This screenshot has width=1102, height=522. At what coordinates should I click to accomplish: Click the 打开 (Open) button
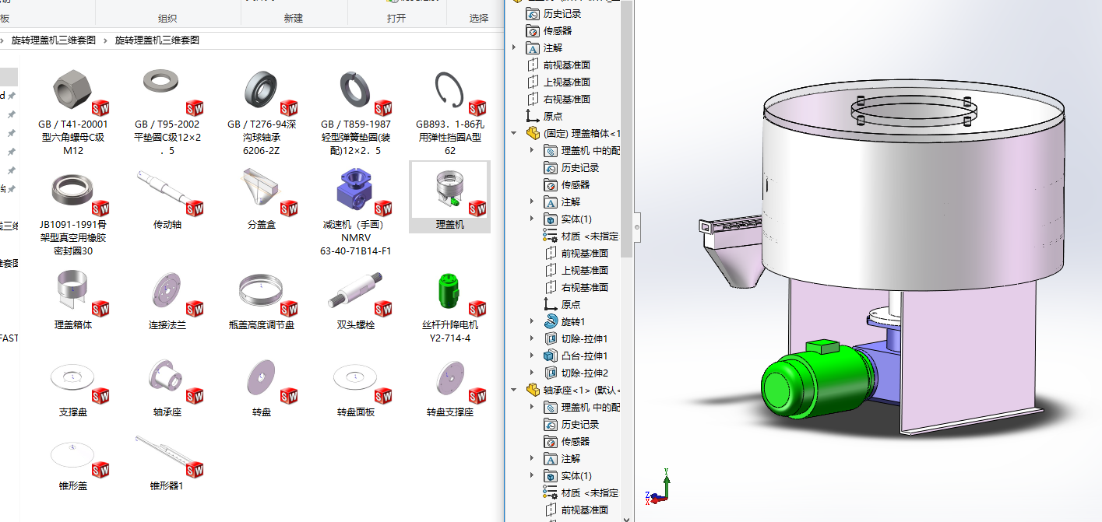[x=395, y=17]
